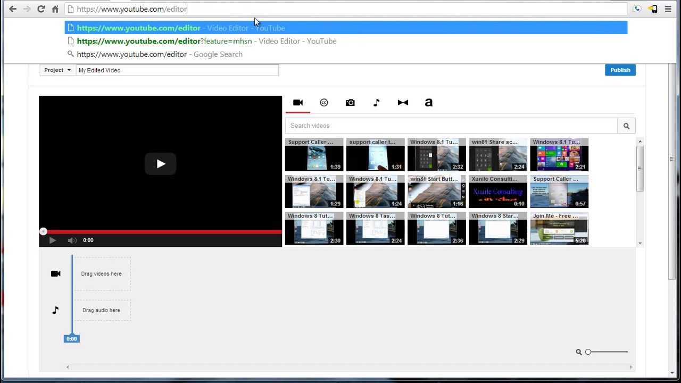
Task: Select Windows 8 Tas... thumbnail
Action: pos(375,229)
